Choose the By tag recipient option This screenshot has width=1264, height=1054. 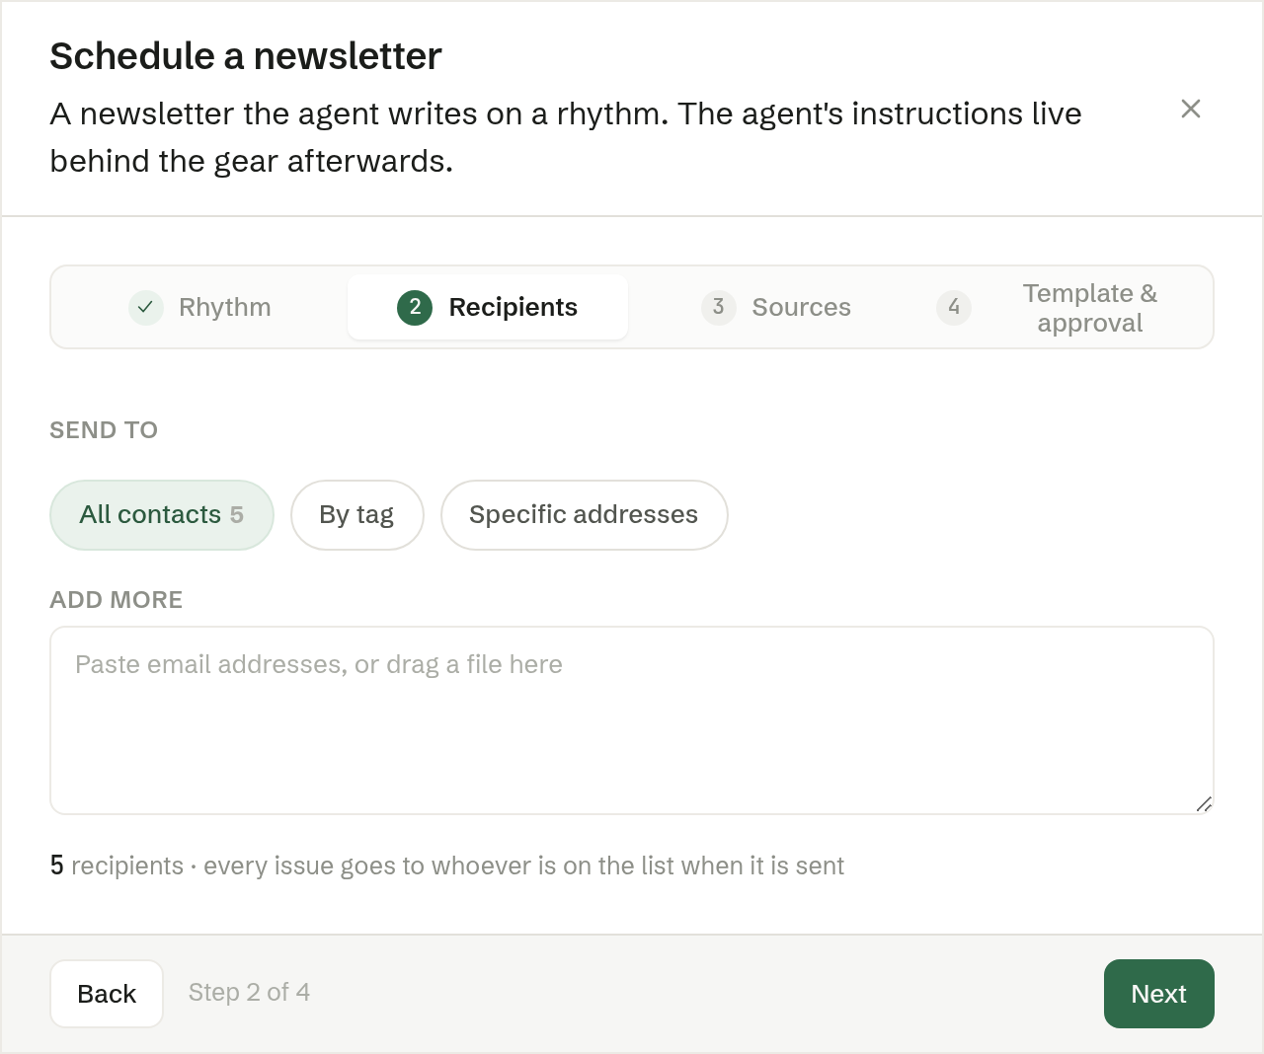point(357,515)
